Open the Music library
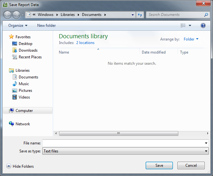 coord(24,84)
